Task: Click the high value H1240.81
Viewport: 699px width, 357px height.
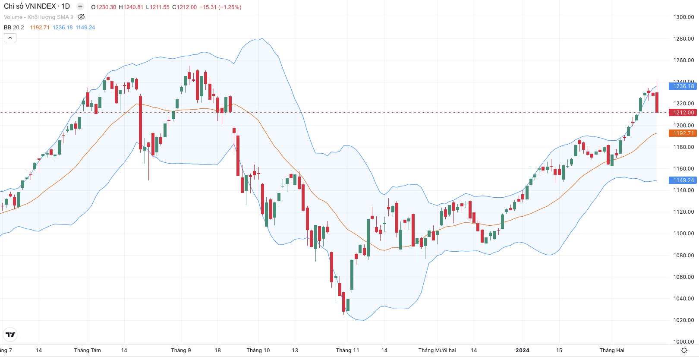Action: coord(131,7)
